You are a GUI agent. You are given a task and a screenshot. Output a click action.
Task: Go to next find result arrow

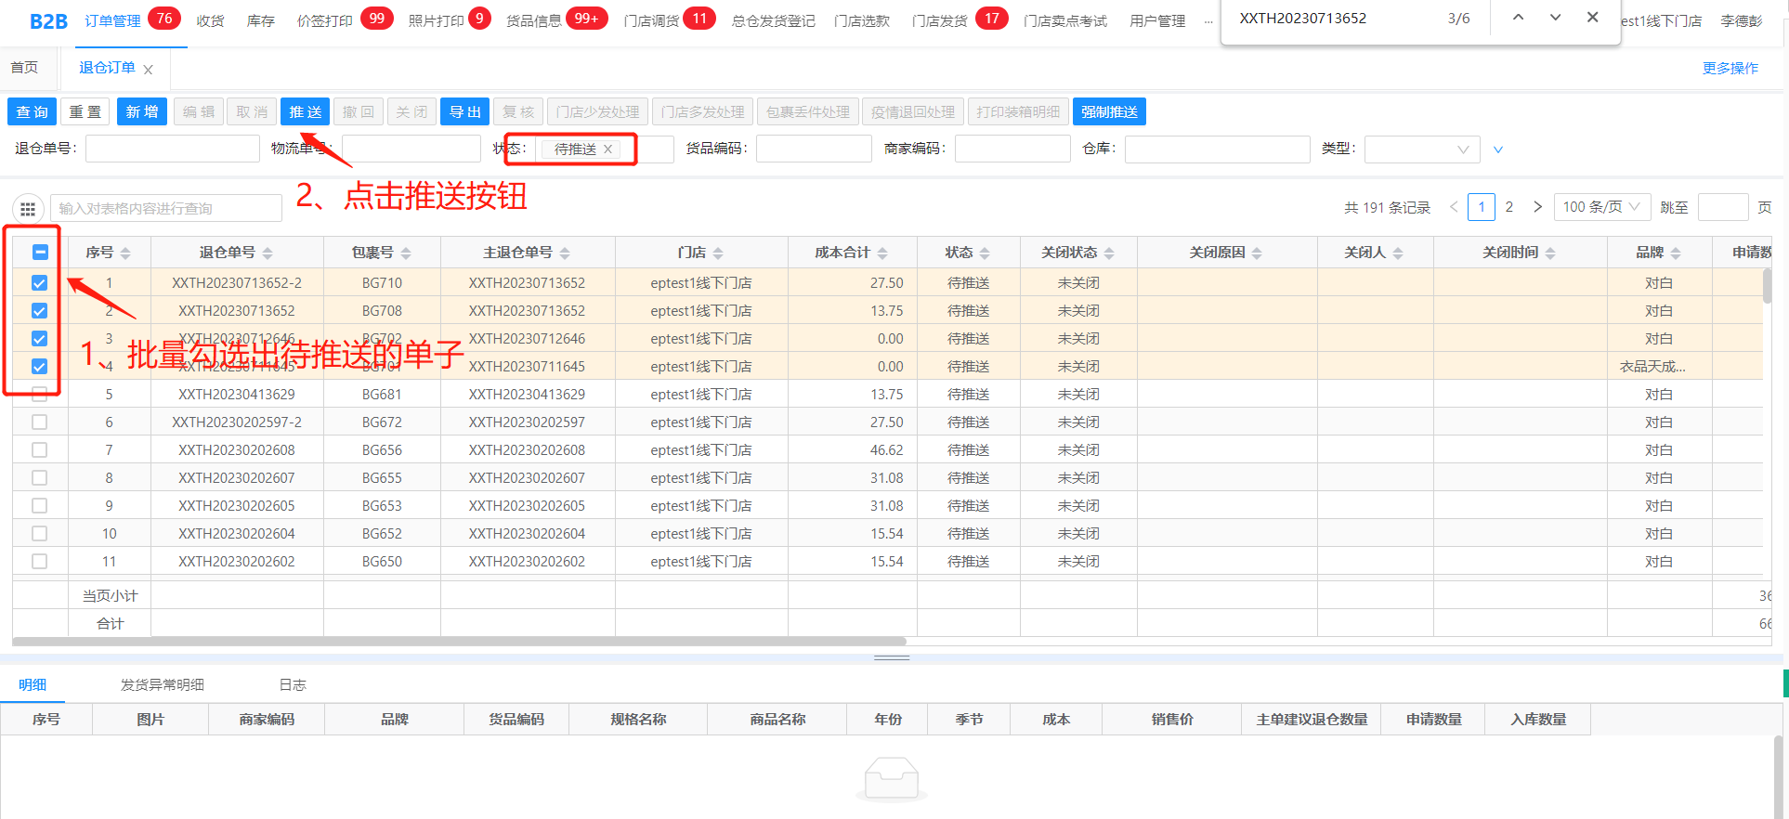click(1555, 18)
